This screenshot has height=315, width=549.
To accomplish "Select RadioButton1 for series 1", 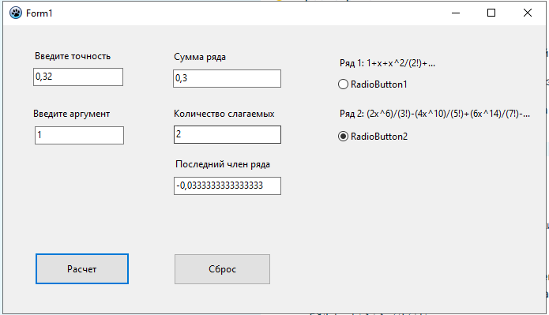I will pos(373,84).
